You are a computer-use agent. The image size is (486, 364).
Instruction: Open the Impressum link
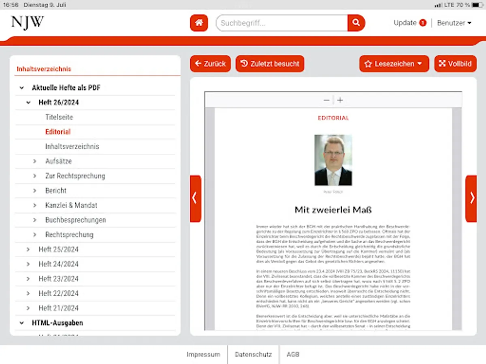[203, 354]
